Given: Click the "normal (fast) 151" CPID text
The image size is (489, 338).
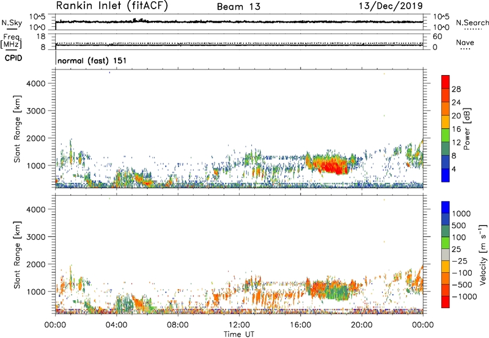Looking at the screenshot, I should tap(92, 60).
